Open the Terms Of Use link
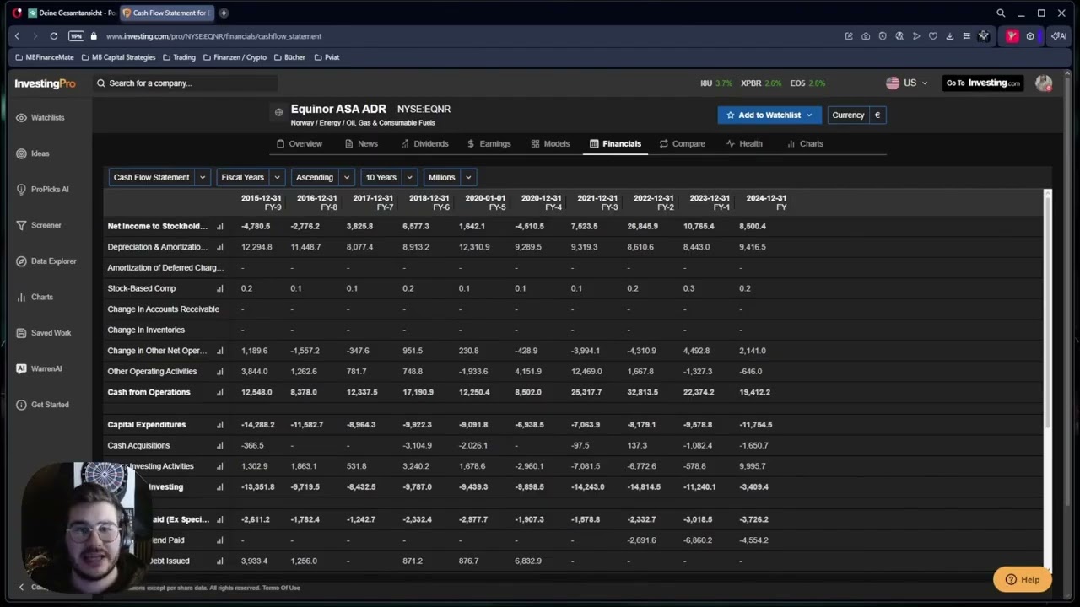Viewport: 1080px width, 607px height. (281, 588)
